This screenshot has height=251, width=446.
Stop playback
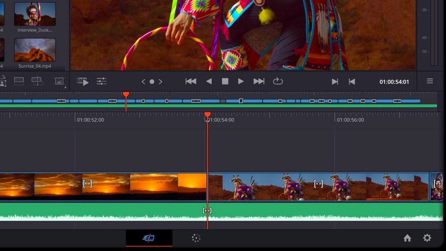(225, 81)
